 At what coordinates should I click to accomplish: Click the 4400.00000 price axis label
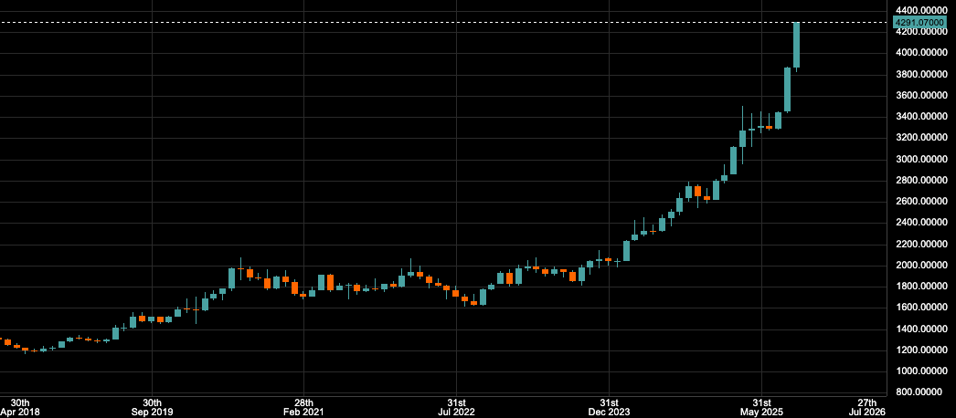click(922, 10)
